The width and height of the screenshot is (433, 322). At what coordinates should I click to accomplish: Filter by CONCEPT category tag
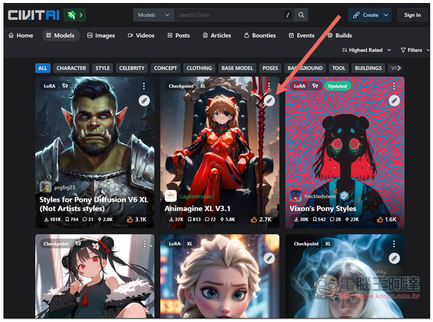pos(165,68)
